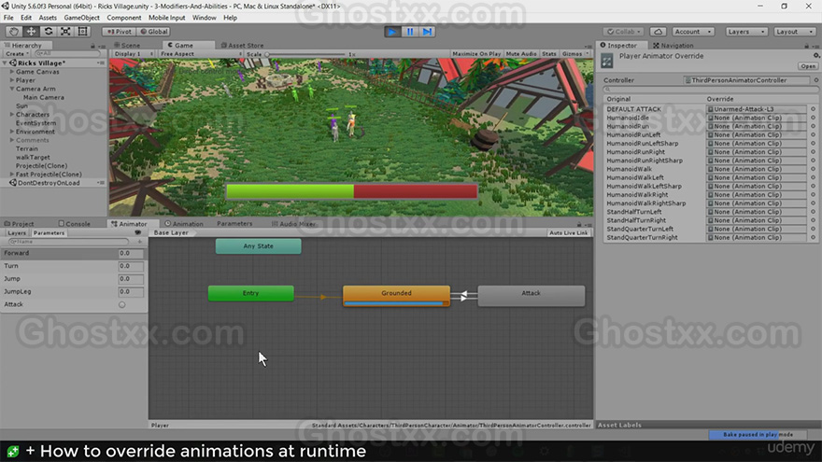Open the Gizmos dropdown
This screenshot has height=462, width=822.
pos(575,54)
